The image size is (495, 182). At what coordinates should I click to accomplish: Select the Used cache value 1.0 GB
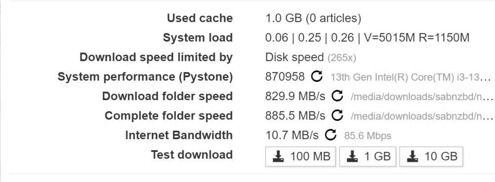(x=284, y=18)
